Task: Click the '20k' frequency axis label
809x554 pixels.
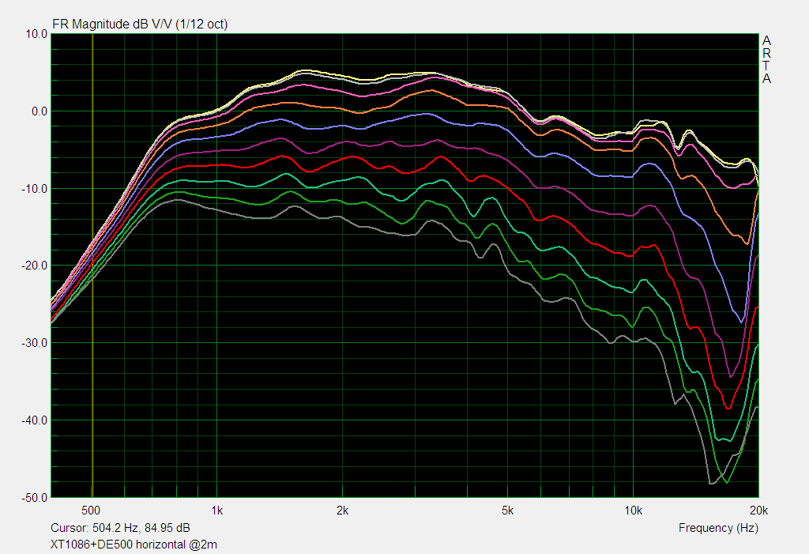Action: (758, 511)
